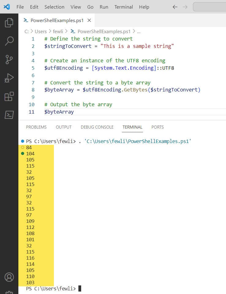Open the Extensions view
226x294 pixels.
pyautogui.click(x=9, y=96)
